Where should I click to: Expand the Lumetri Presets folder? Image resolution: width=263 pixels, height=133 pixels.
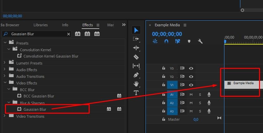click(x=5, y=63)
